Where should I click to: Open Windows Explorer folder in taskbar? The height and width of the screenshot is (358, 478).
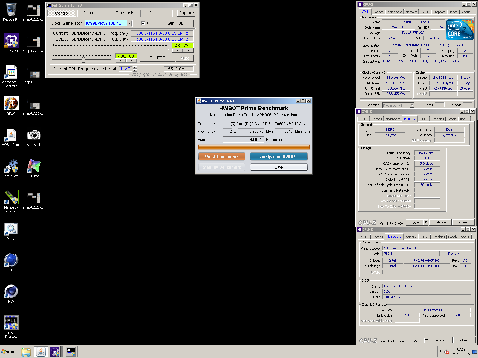(x=26, y=352)
